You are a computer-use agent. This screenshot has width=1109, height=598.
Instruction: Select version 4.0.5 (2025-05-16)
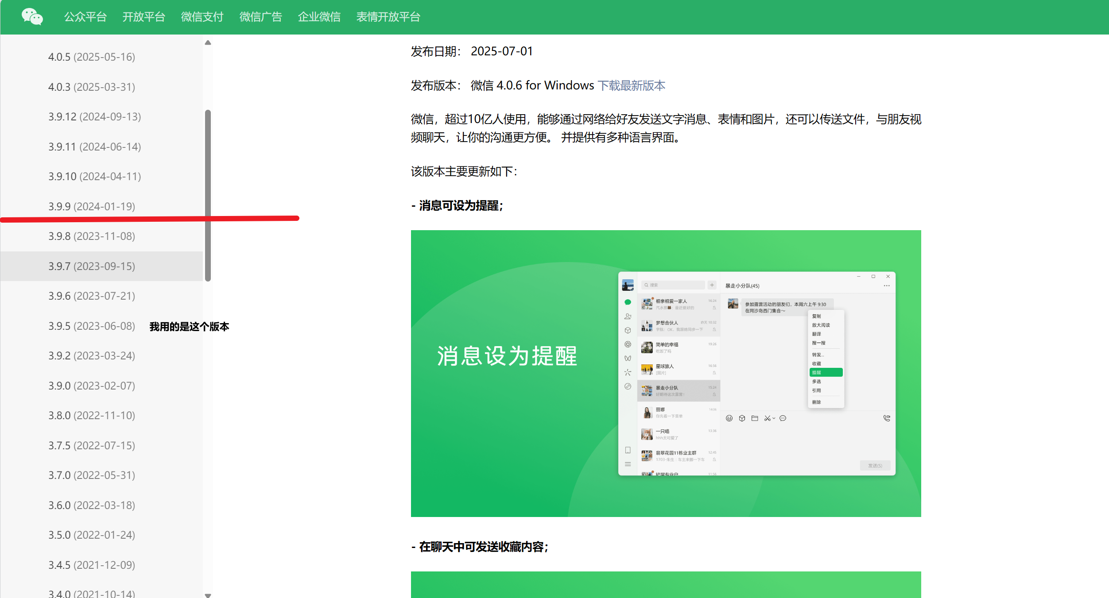92,57
